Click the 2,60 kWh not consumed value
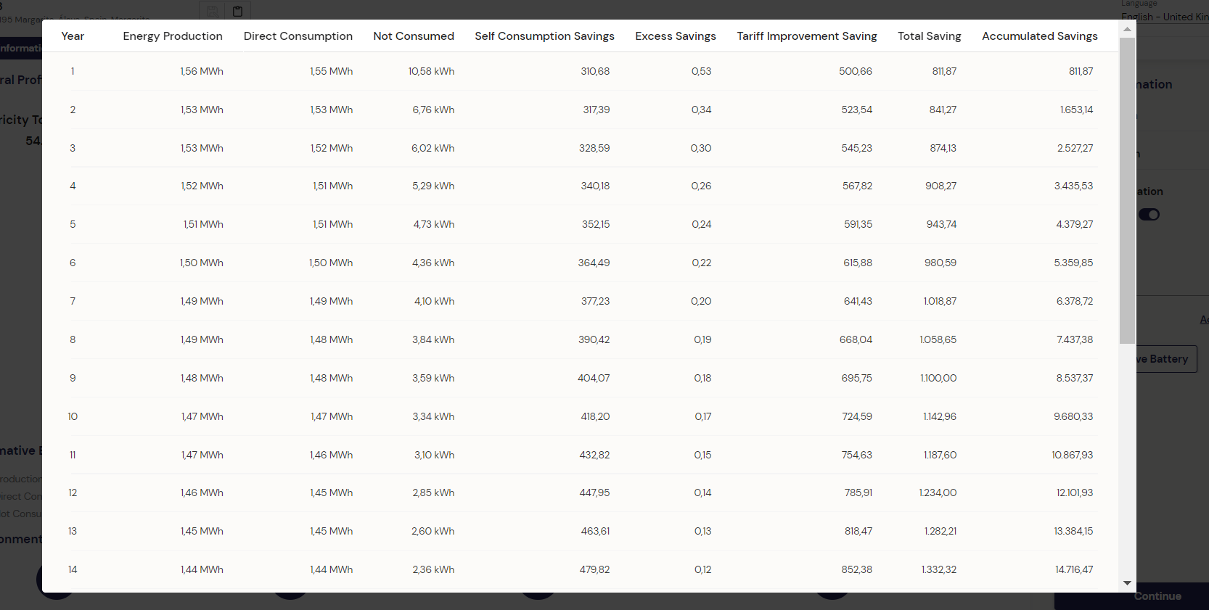The width and height of the screenshot is (1209, 610). click(x=433, y=531)
